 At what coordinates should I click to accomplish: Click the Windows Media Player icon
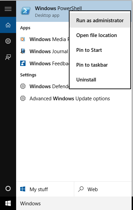(23, 39)
